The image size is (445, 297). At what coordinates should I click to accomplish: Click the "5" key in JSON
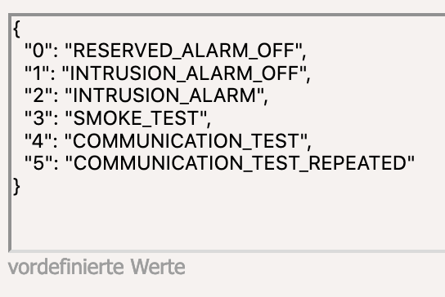point(38,163)
